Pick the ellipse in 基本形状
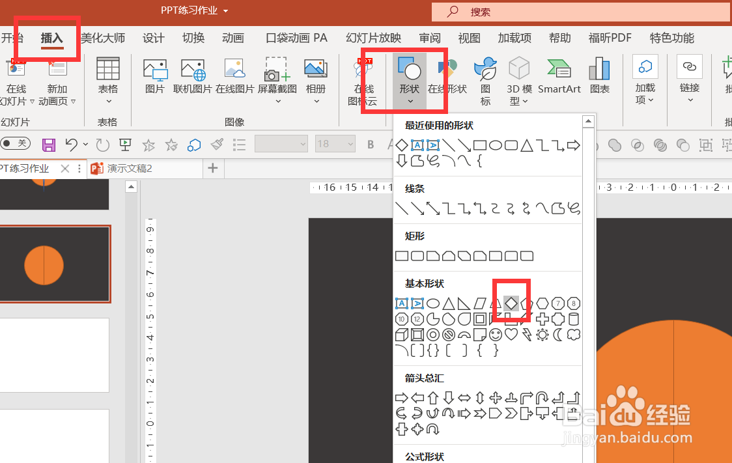Image resolution: width=732 pixels, height=463 pixels. pyautogui.click(x=433, y=304)
